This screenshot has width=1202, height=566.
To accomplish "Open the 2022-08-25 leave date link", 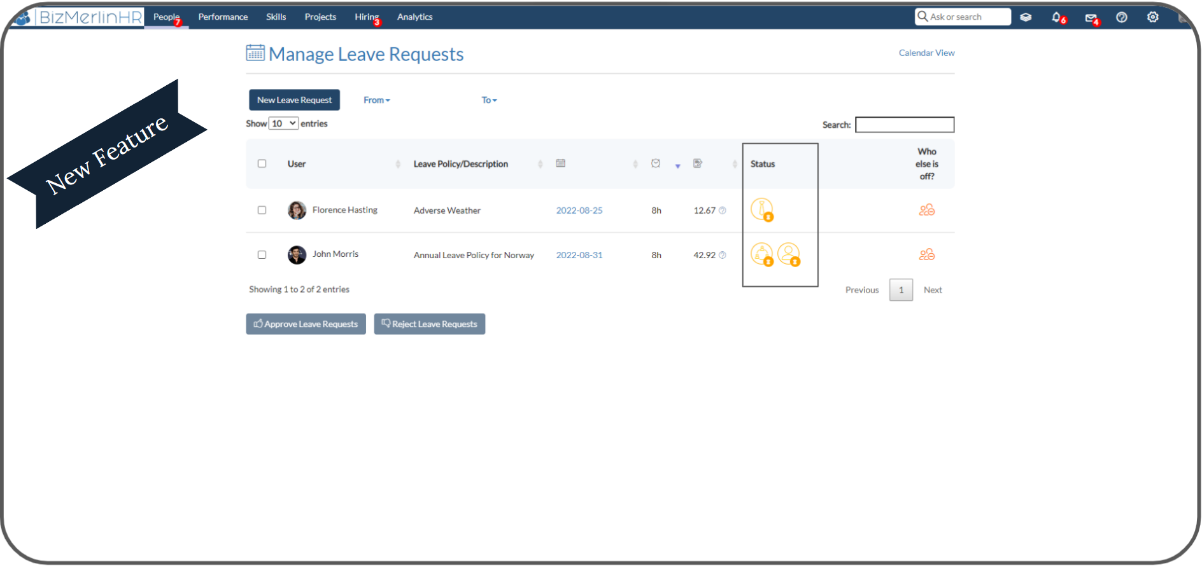I will (579, 211).
